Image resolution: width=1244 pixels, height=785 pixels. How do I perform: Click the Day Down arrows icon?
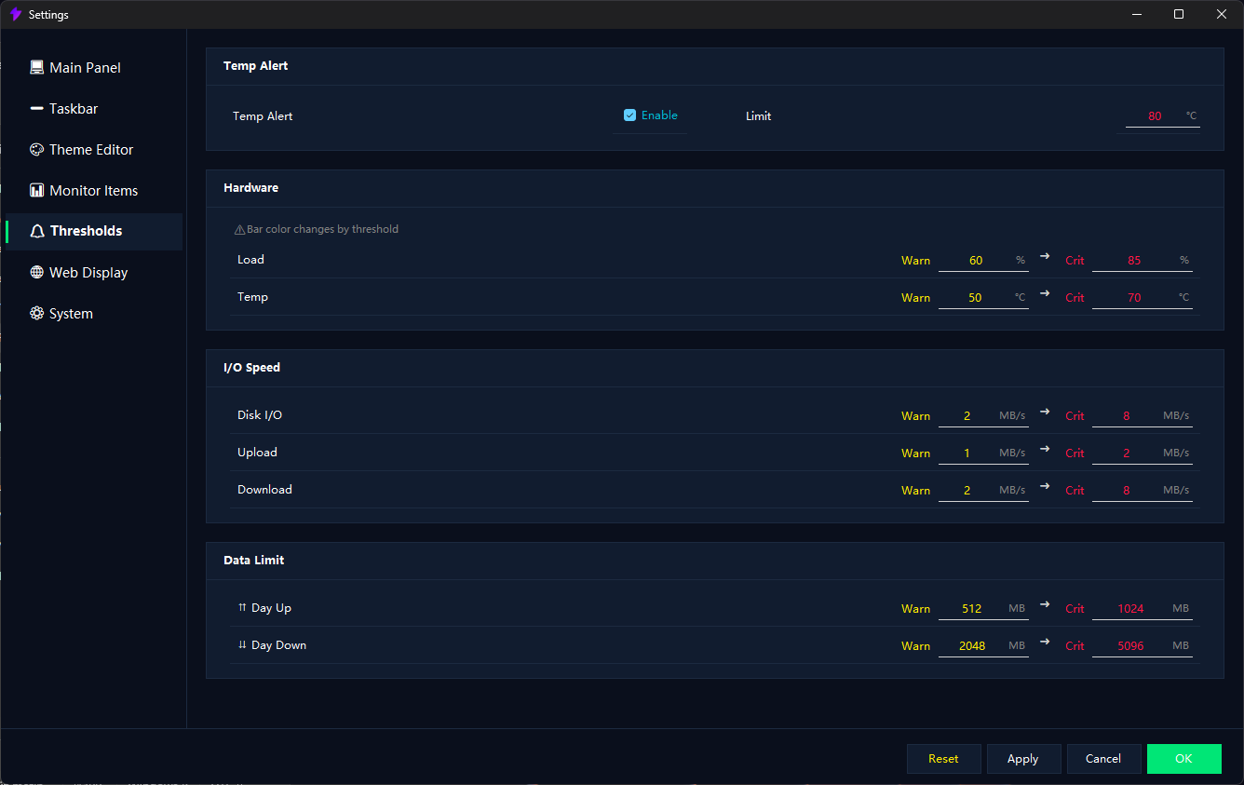point(242,644)
